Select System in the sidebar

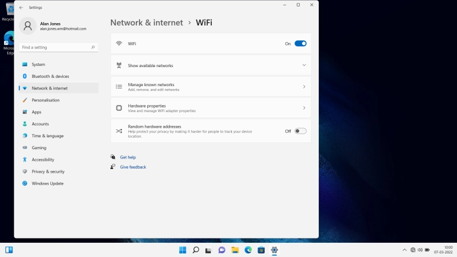click(38, 65)
